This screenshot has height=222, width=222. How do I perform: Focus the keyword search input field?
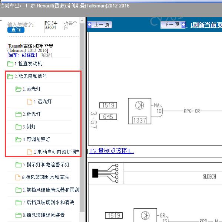[20, 25]
